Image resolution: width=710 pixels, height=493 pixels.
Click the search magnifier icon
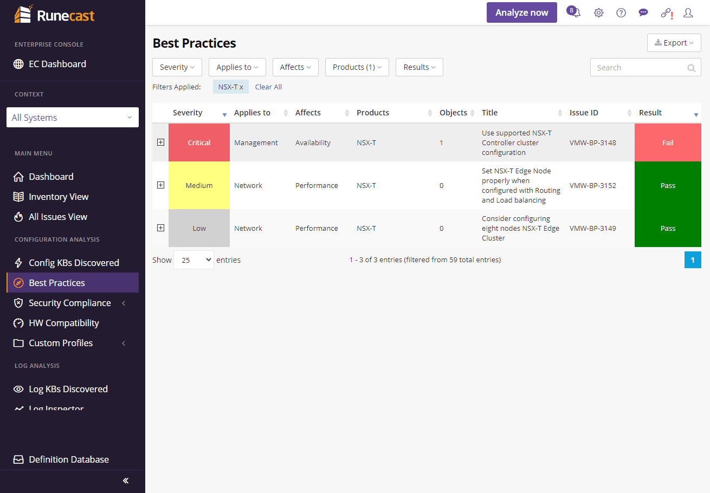click(691, 68)
